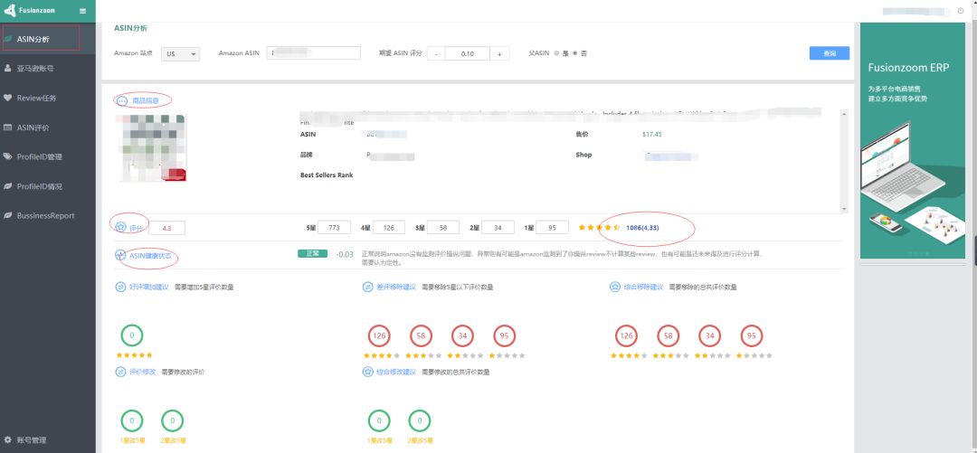Decrease expected ASIN rating with minus button
The width and height of the screenshot is (977, 453).
(436, 53)
